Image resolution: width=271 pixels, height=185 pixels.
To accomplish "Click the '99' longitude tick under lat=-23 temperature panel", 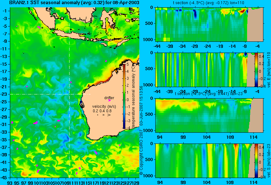I will (x=183, y=137).
